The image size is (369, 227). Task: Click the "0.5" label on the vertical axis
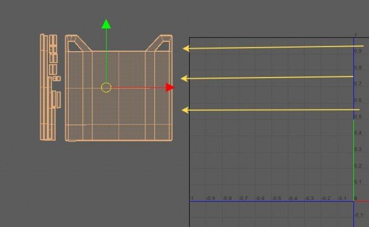[358, 117]
